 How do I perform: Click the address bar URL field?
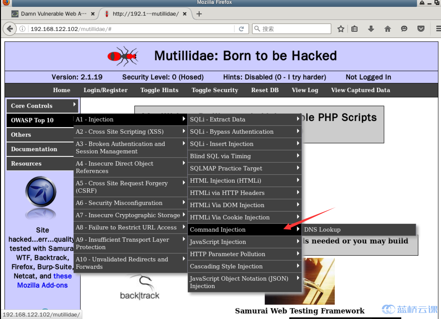pyautogui.click(x=132, y=29)
